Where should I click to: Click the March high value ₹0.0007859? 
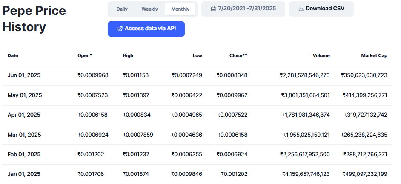pos(138,135)
